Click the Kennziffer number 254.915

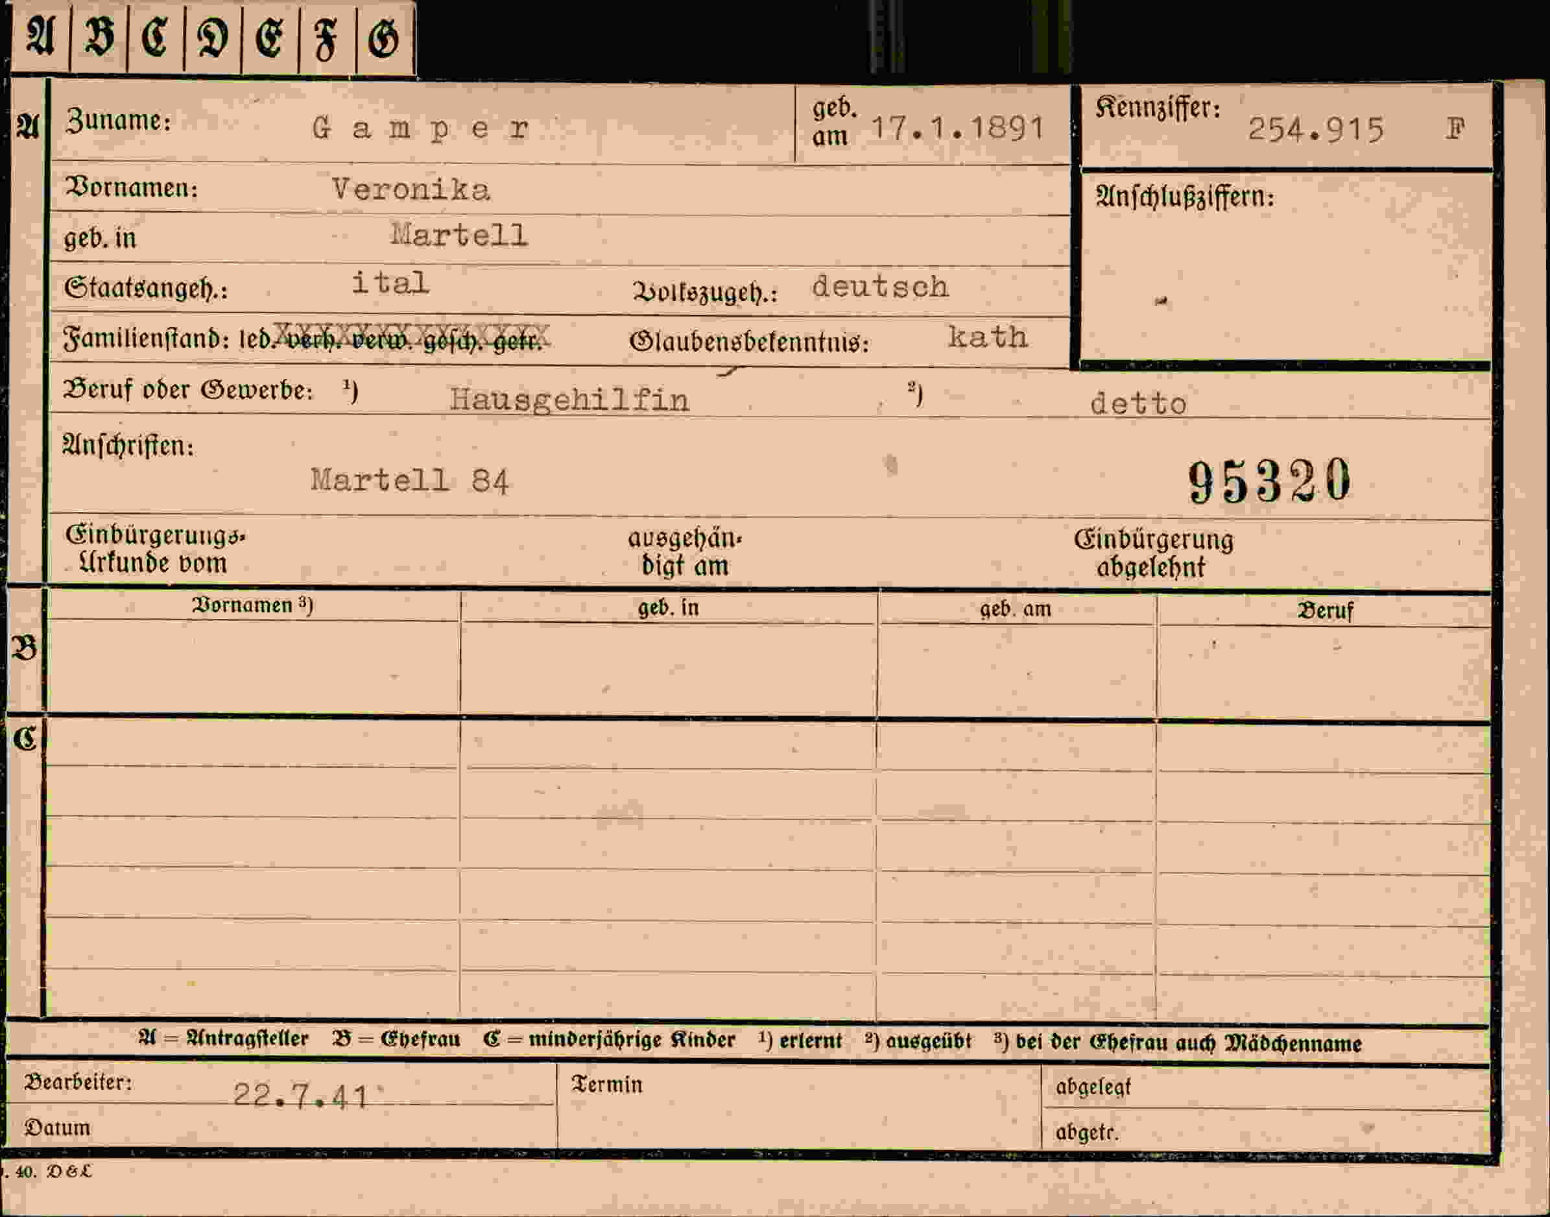point(1317,130)
